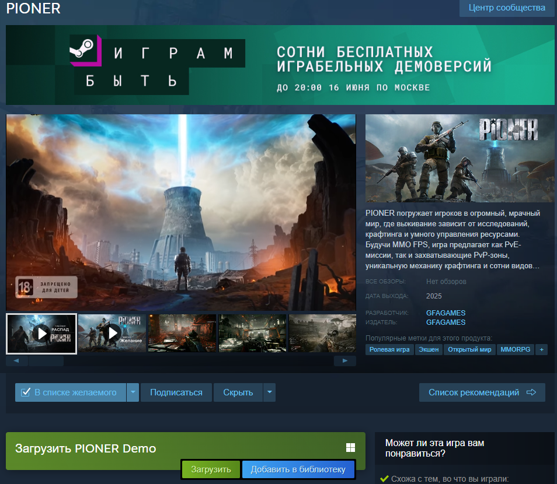Select the fourth screenshot thumbnail of dark interior
The width and height of the screenshot is (557, 484).
click(x=253, y=333)
